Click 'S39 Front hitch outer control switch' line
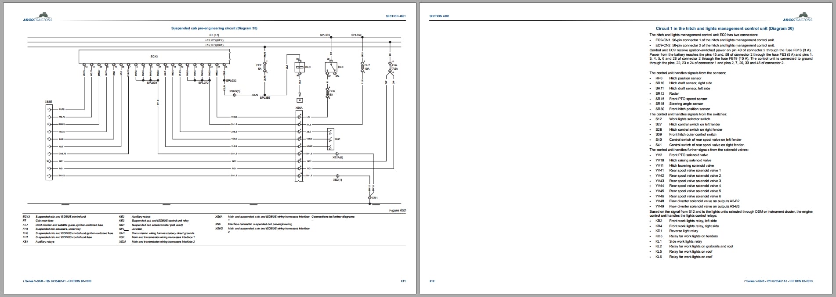 686,134
